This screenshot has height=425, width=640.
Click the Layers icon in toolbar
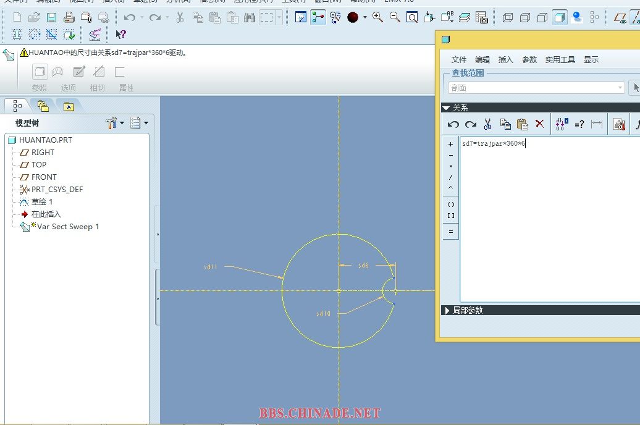tap(465, 17)
